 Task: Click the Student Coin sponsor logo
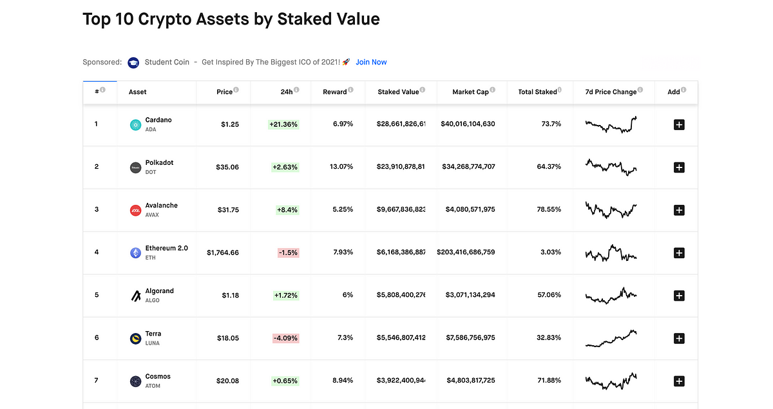point(133,62)
